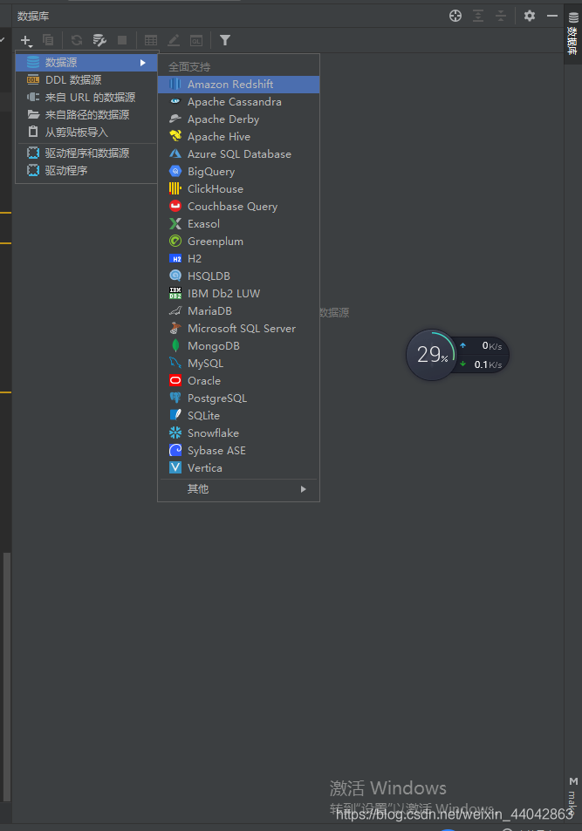The width and height of the screenshot is (582, 831).
Task: Select Greenplum data source
Action: coord(239,242)
